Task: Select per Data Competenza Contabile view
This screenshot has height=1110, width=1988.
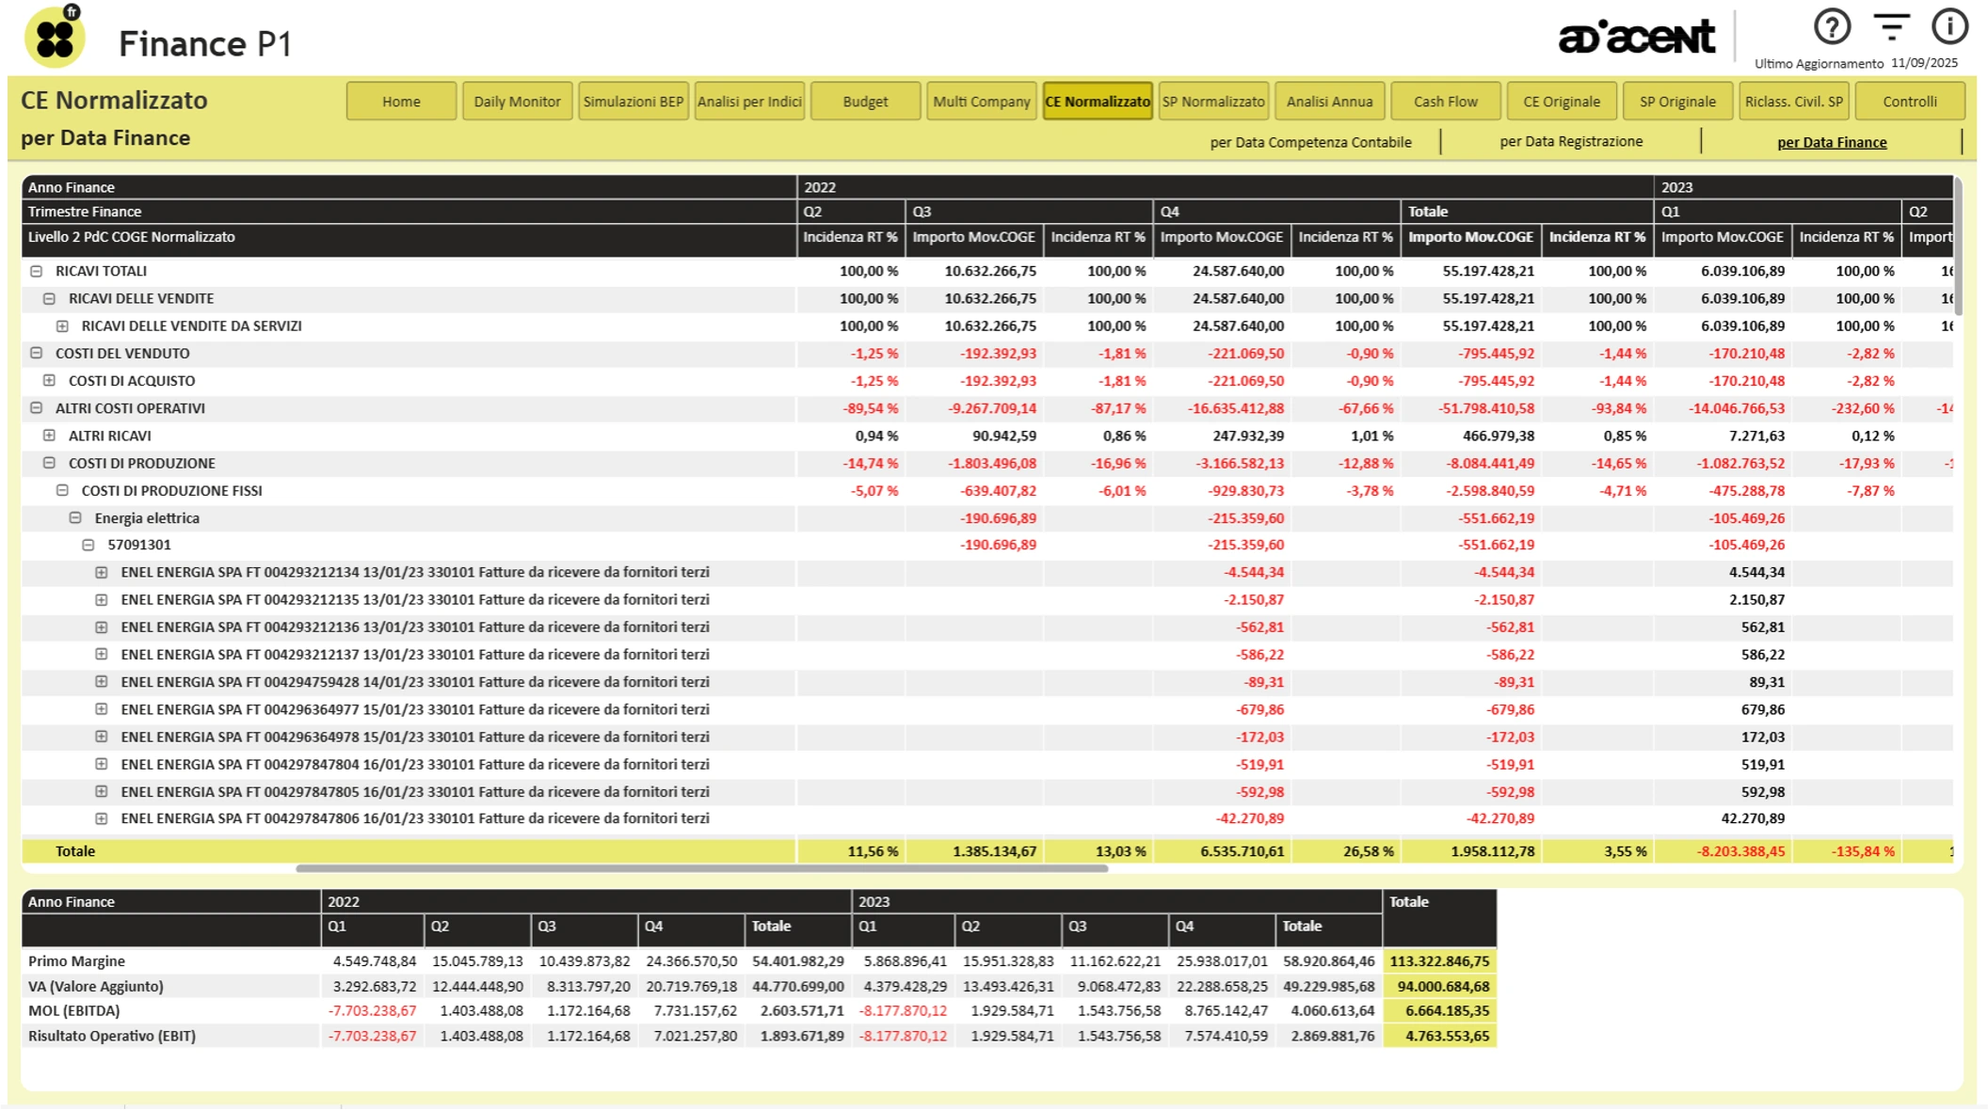Action: [x=1310, y=142]
